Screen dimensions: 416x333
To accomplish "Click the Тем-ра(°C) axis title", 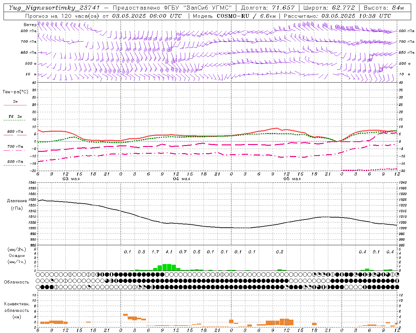I will point(15,92).
